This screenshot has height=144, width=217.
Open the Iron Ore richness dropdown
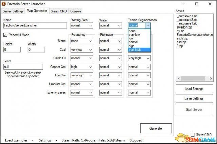pos(111,75)
